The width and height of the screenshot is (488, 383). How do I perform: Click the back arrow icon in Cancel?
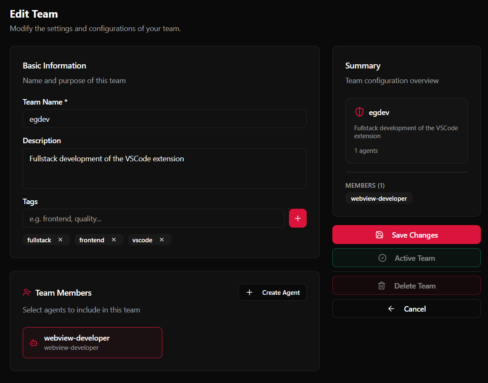391,309
